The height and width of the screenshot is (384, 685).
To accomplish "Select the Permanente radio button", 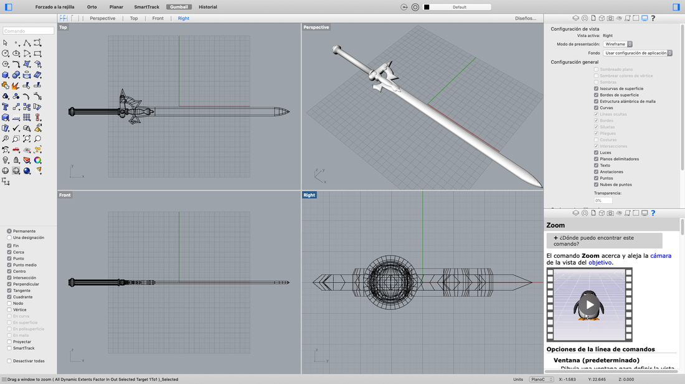I will [9, 231].
